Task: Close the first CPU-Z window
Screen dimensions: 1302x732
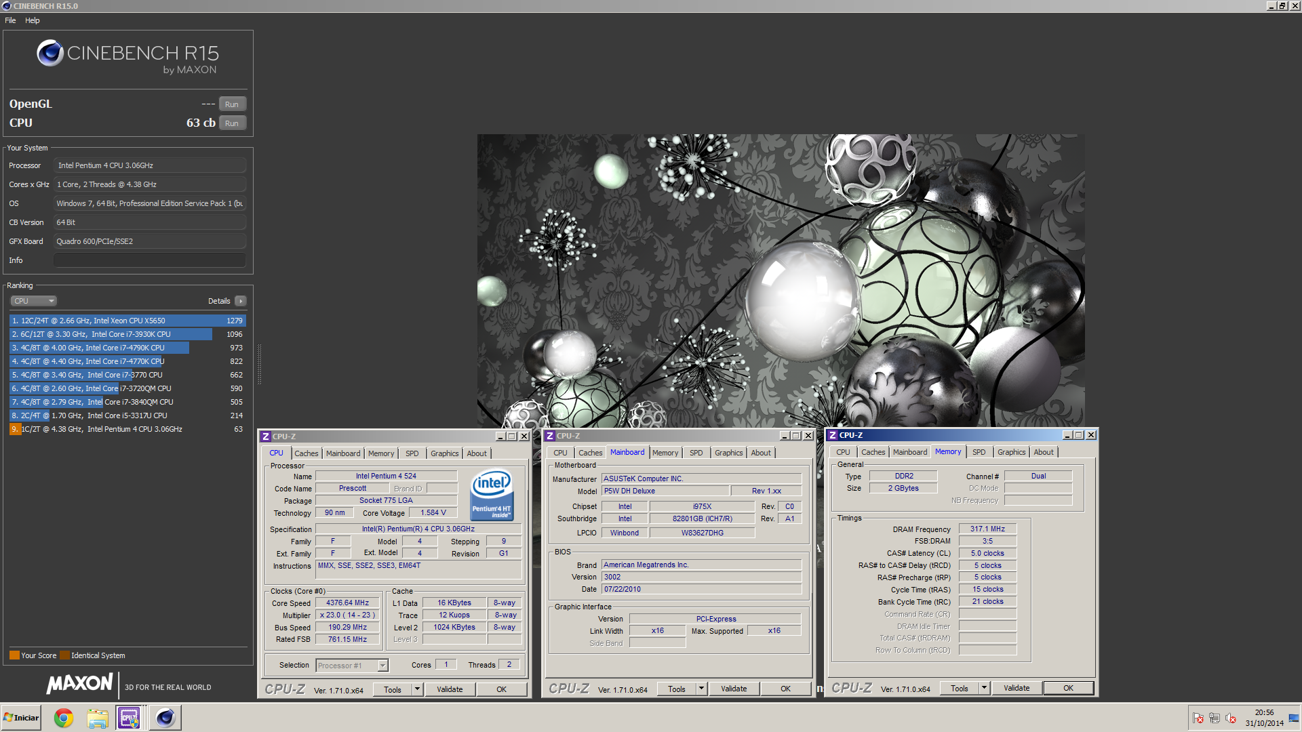Action: coord(524,436)
